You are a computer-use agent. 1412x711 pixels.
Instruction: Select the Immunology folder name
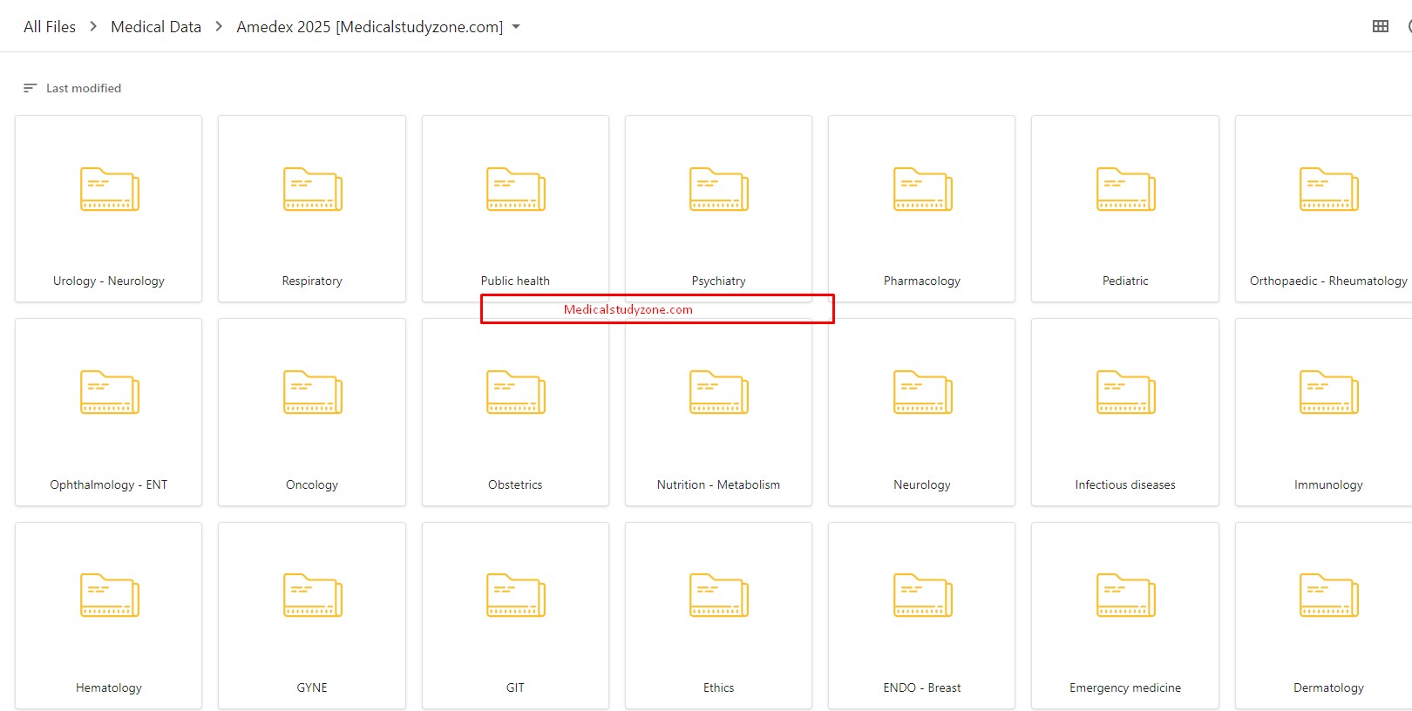point(1328,484)
